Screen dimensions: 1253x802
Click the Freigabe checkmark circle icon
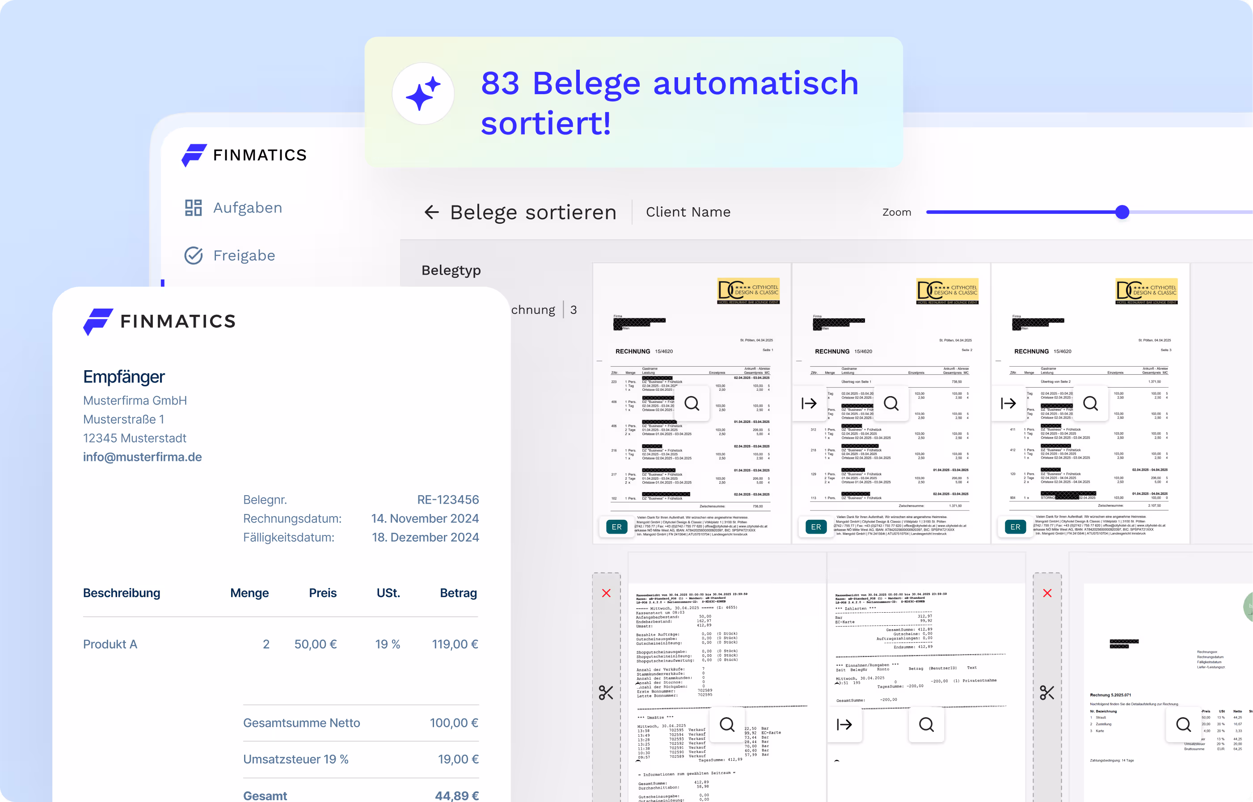(x=194, y=255)
